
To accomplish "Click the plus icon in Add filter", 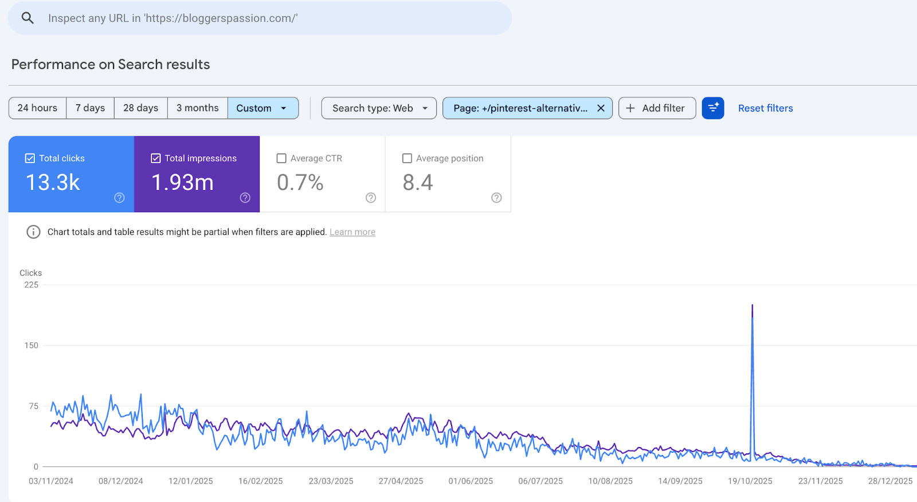I will tap(630, 108).
